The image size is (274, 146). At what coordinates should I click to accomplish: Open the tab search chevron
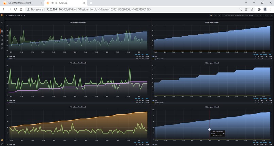pyautogui.click(x=246, y=3)
